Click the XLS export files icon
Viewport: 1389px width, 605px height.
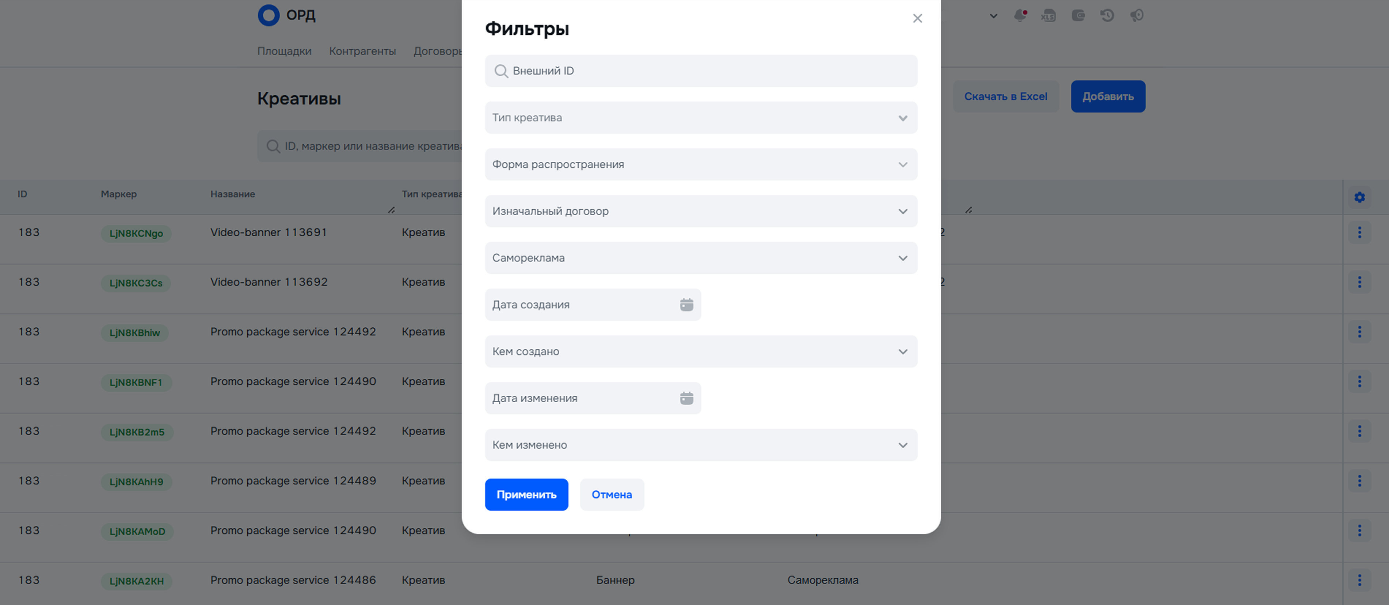(x=1048, y=16)
